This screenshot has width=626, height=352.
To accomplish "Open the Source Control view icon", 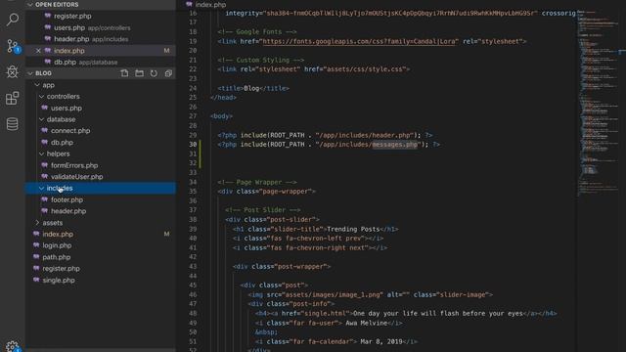I will pyautogui.click(x=13, y=46).
